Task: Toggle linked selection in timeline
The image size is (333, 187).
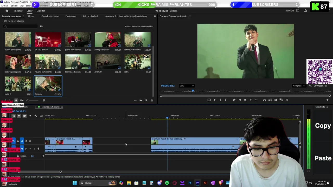Action: coord(24,116)
